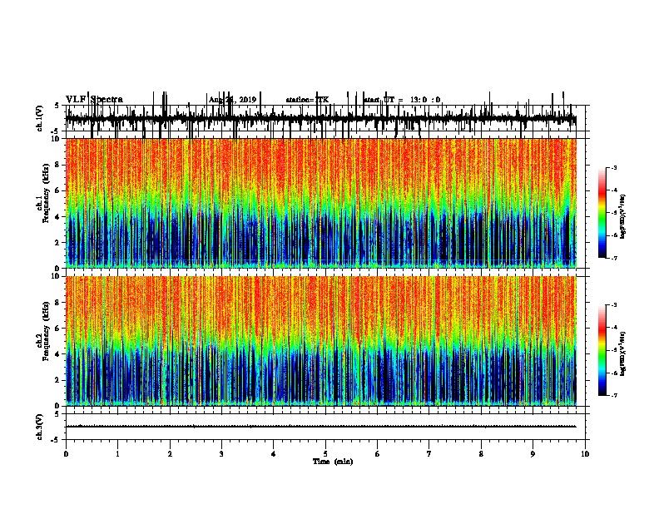Click time tick label '9' on x-axis
The height and width of the screenshot is (509, 659).
533,454
